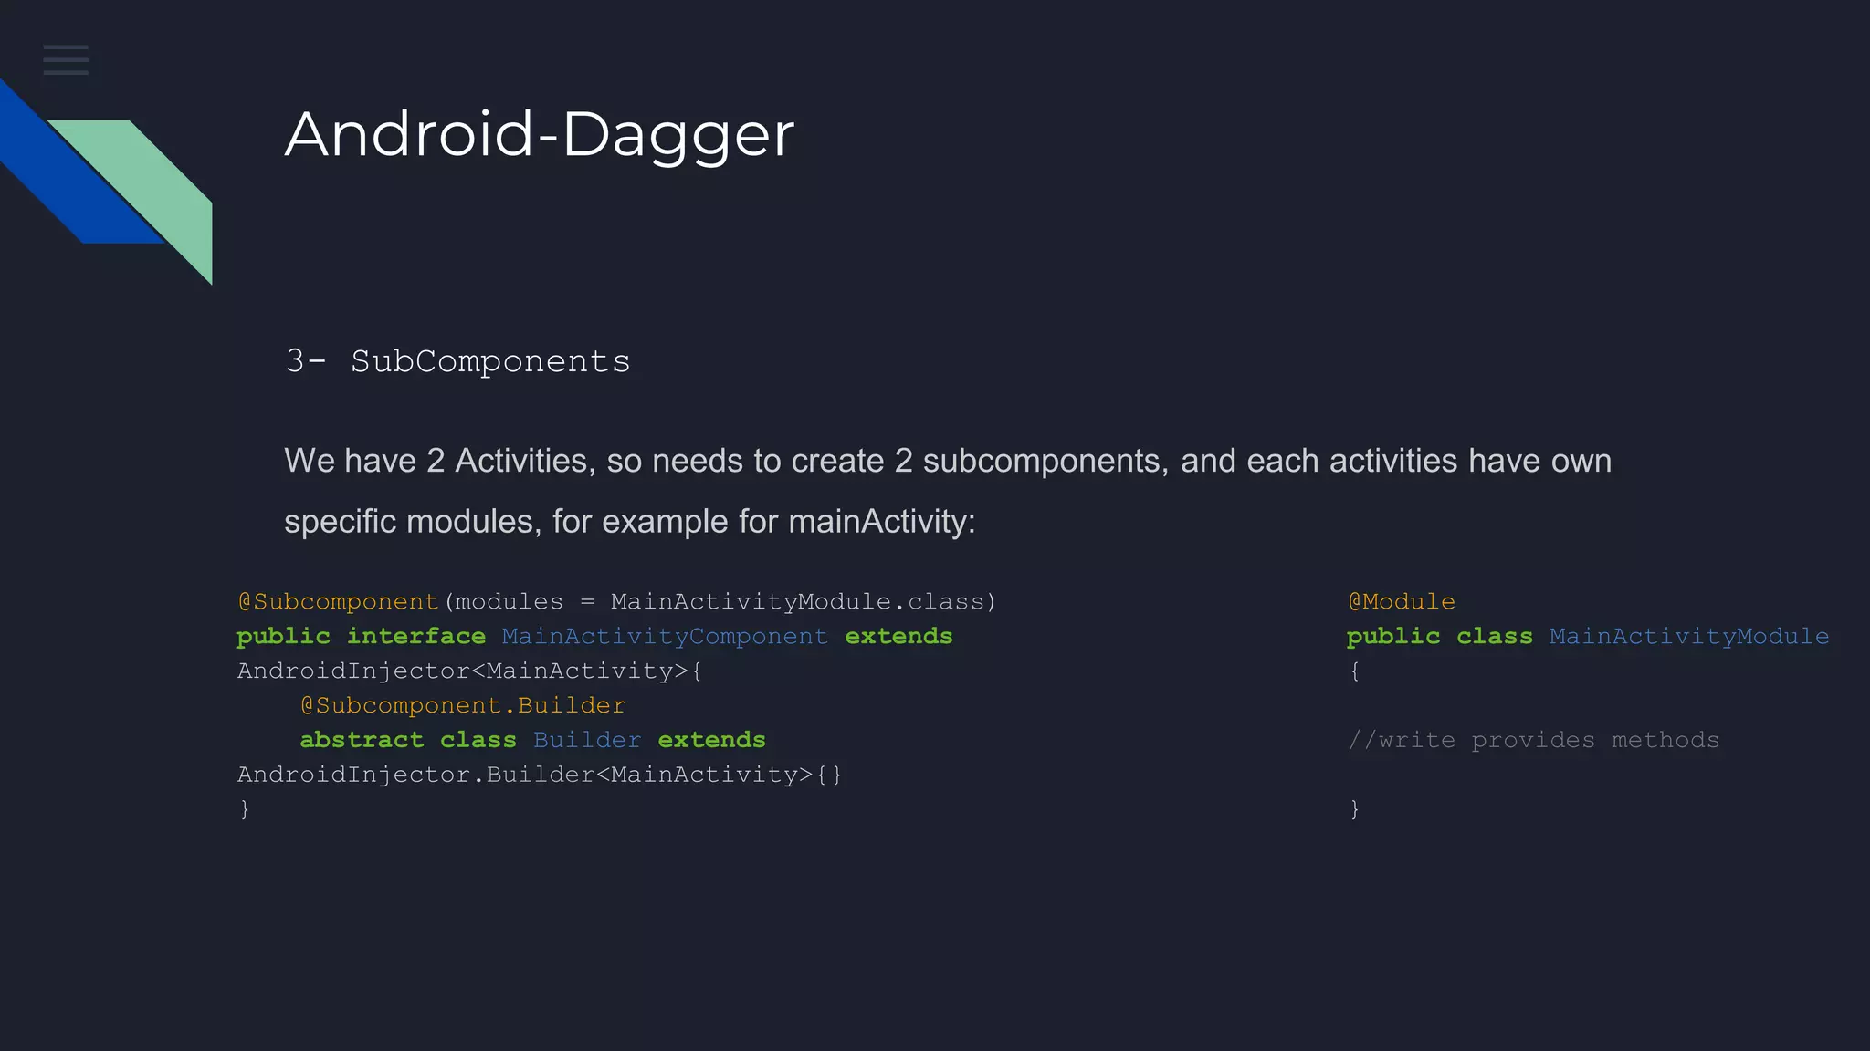Click 'AndroidInjector.Builder<MainActivity>{}' code line

click(x=540, y=775)
